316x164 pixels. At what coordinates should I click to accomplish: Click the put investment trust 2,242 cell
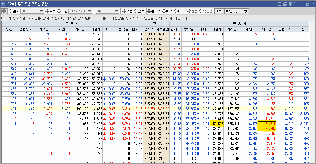point(302,124)
